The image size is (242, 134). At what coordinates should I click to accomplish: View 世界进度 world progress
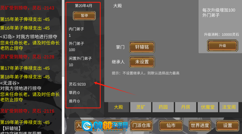[200, 126]
